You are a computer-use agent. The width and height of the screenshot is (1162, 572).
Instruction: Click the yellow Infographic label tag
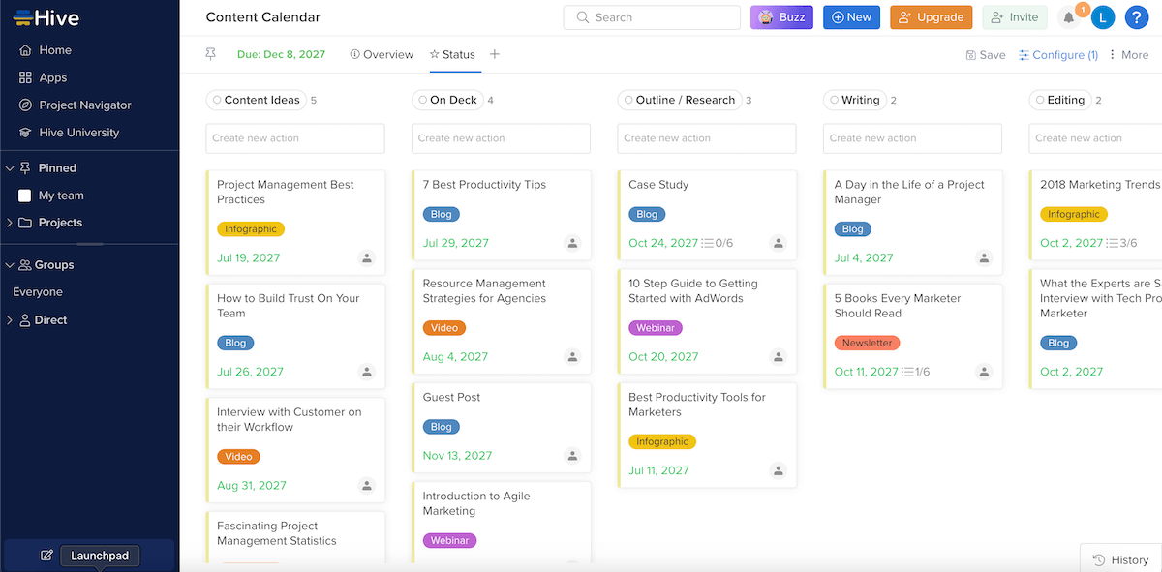250,229
